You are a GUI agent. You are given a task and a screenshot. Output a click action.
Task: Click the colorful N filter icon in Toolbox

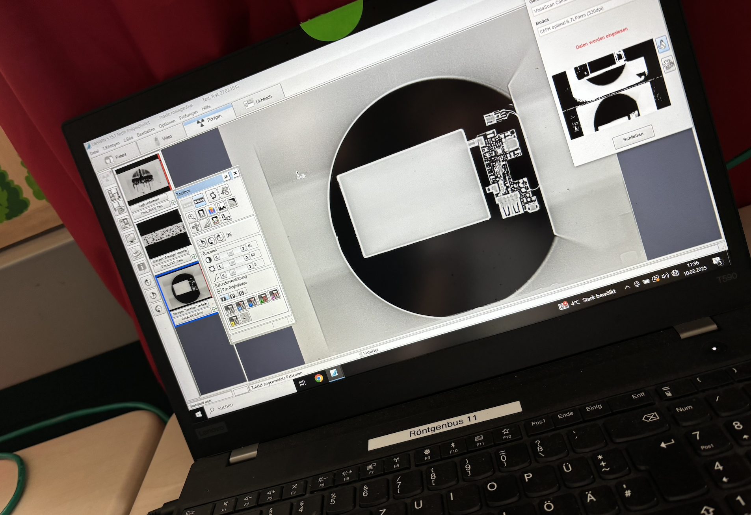(x=212, y=211)
